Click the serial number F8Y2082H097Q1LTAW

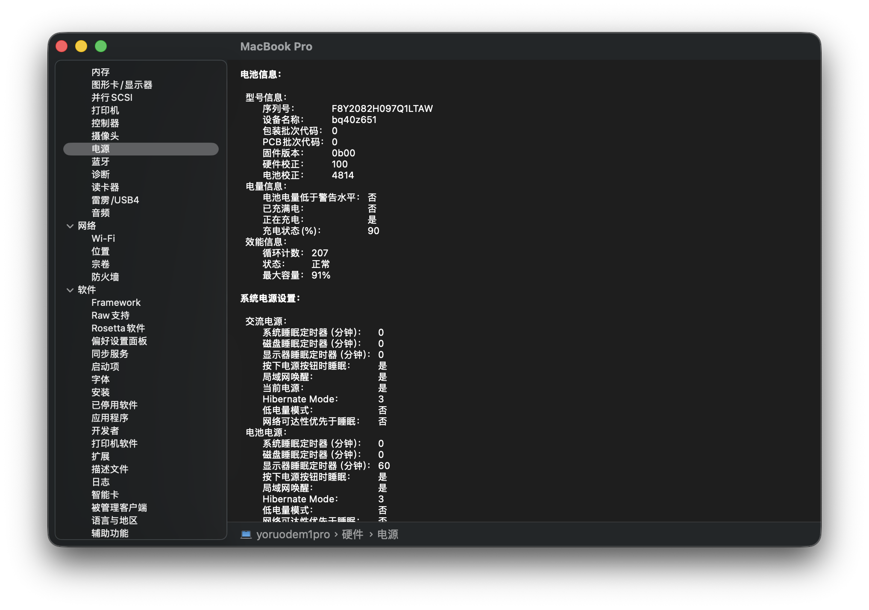click(382, 109)
